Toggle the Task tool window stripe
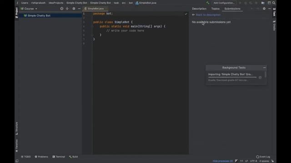Image resolution: width=291 pixels, height=163 pixels. 274,12
